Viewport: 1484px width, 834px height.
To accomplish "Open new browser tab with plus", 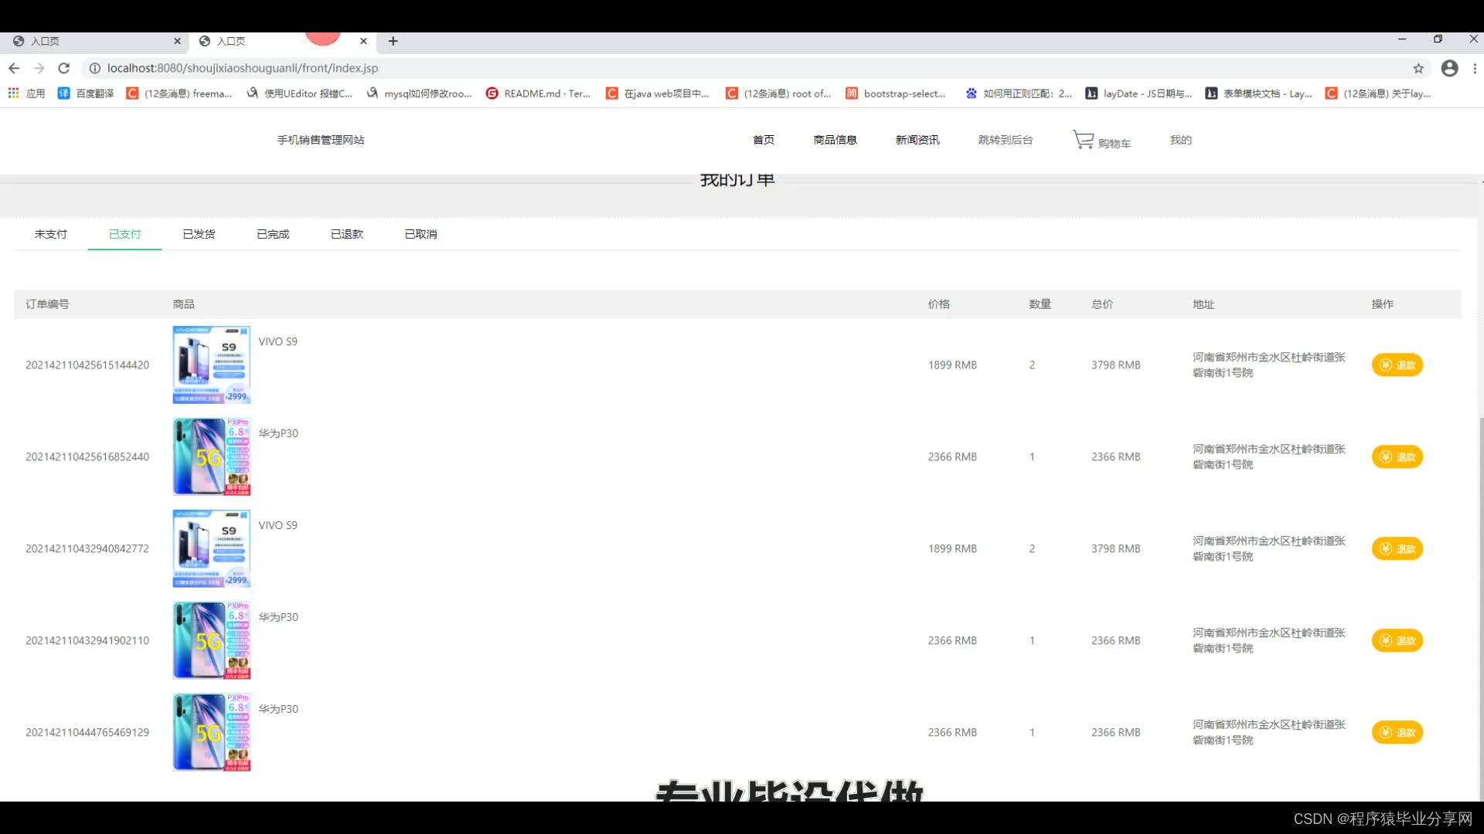I will pyautogui.click(x=393, y=41).
